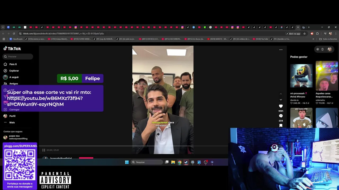Click the TikTok Procurar search field

[18, 56]
